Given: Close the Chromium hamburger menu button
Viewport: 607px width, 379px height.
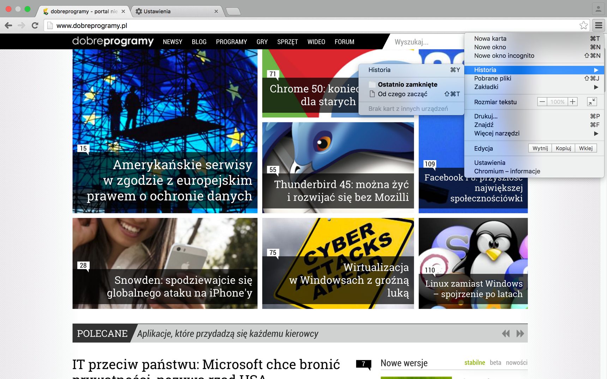Looking at the screenshot, I should click(x=599, y=25).
